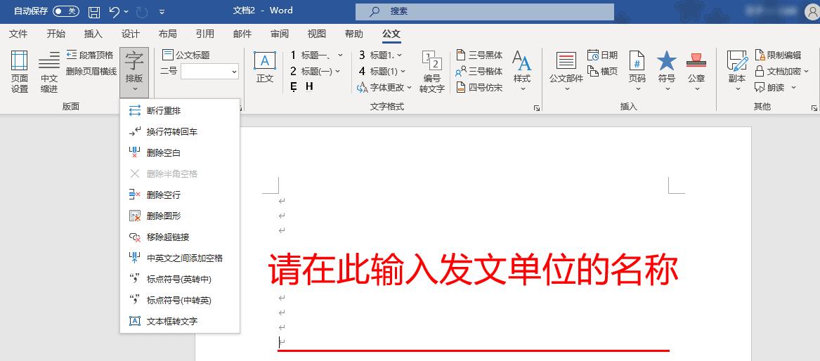This screenshot has width=820, height=361.
Task: Open the 样式 gallery button
Action: [522, 71]
